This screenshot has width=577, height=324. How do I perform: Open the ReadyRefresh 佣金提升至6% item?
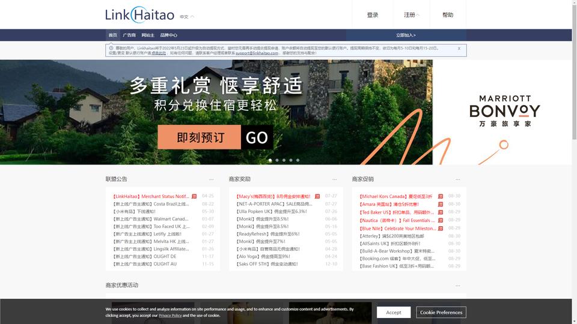coord(268,234)
